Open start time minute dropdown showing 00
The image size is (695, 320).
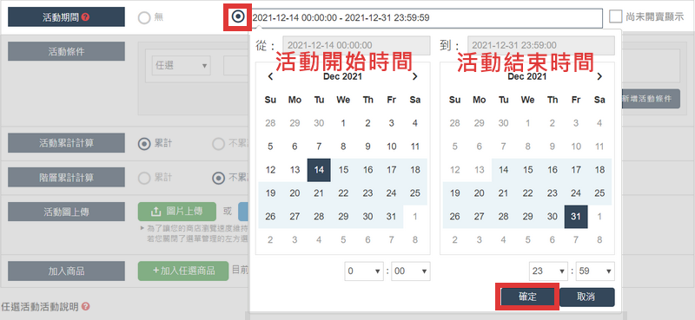[x=411, y=271]
